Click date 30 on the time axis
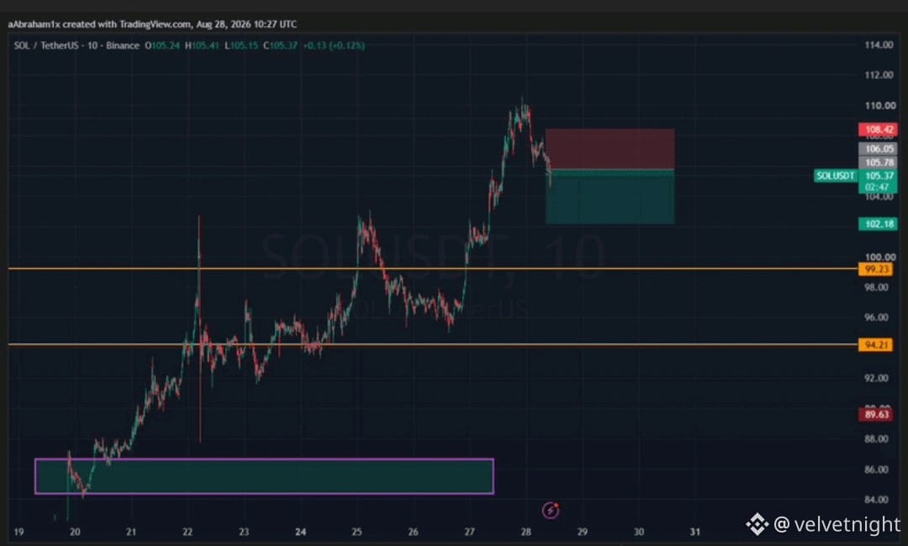 pyautogui.click(x=638, y=532)
